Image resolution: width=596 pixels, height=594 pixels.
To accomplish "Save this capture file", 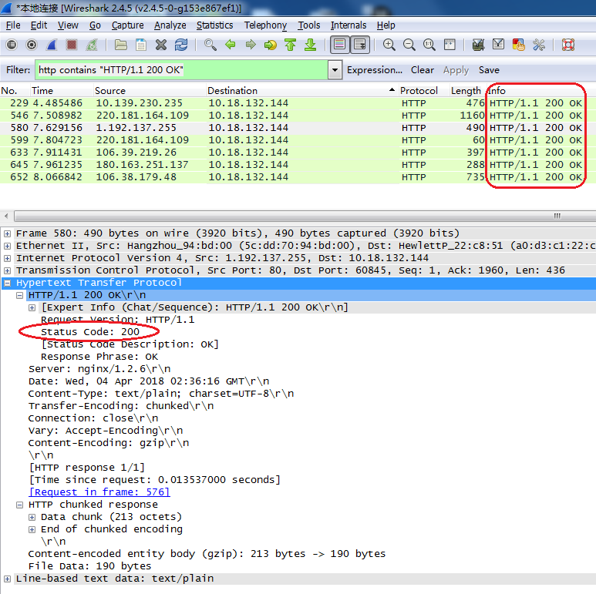I will click(141, 45).
